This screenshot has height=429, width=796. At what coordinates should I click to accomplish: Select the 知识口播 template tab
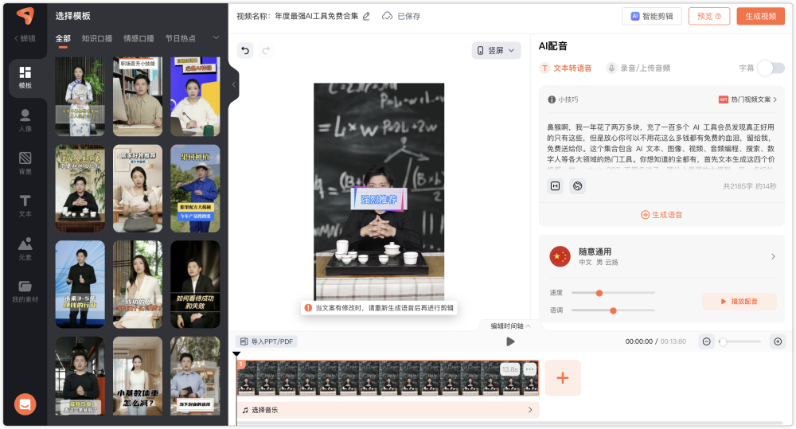(x=97, y=38)
